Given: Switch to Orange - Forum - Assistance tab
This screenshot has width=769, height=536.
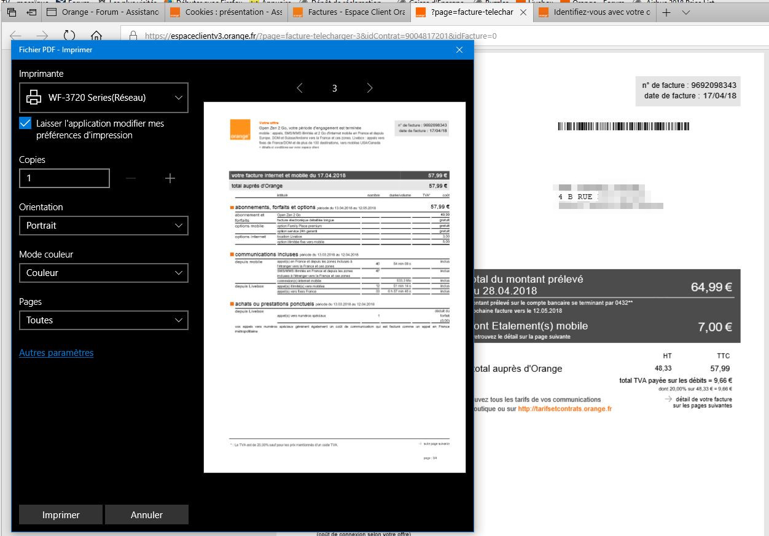Looking at the screenshot, I should pos(103,12).
